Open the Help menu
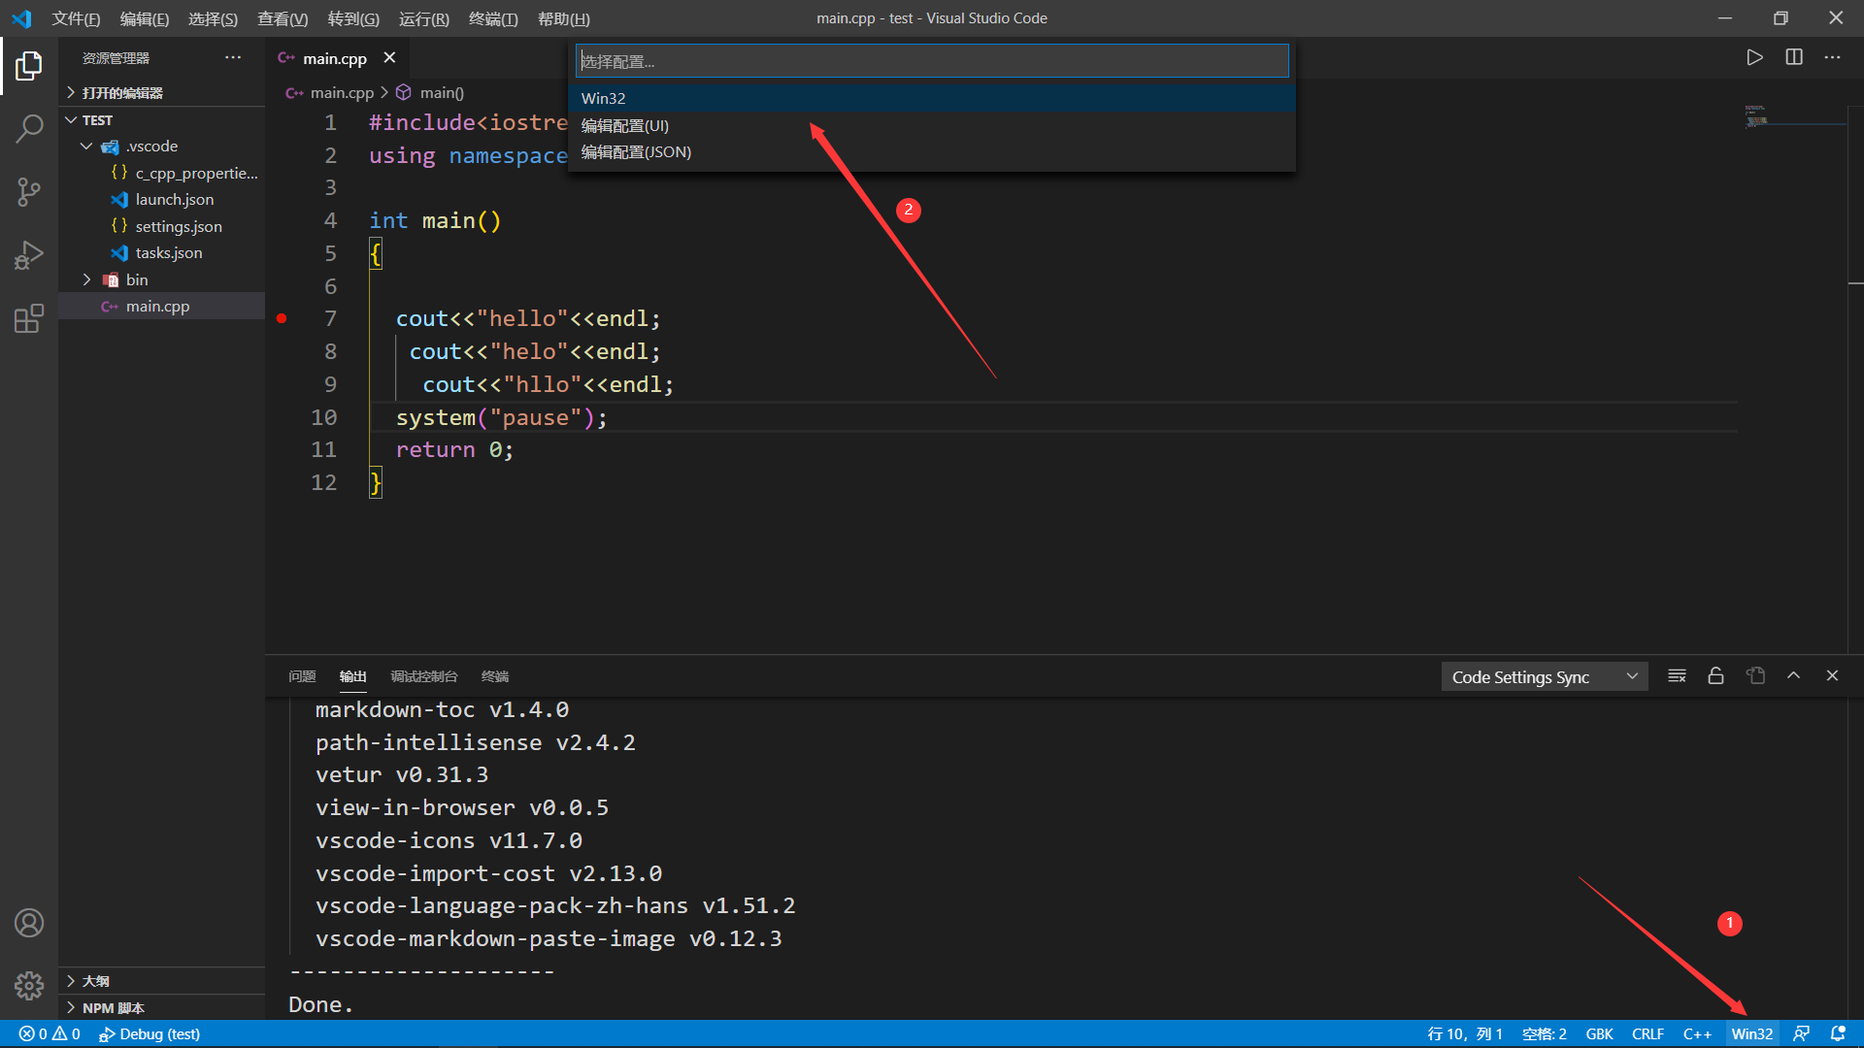This screenshot has height=1048, width=1864. [564, 18]
